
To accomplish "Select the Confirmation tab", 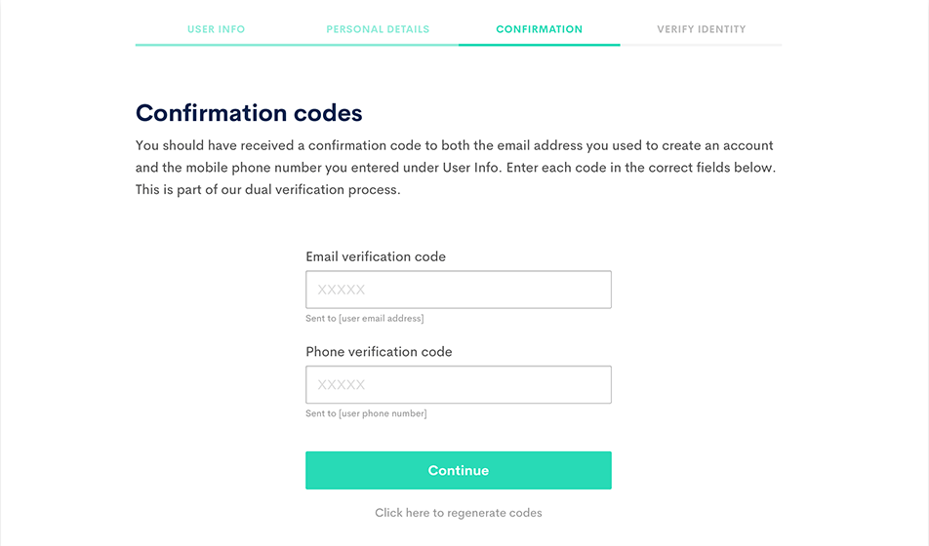I will pos(539,29).
